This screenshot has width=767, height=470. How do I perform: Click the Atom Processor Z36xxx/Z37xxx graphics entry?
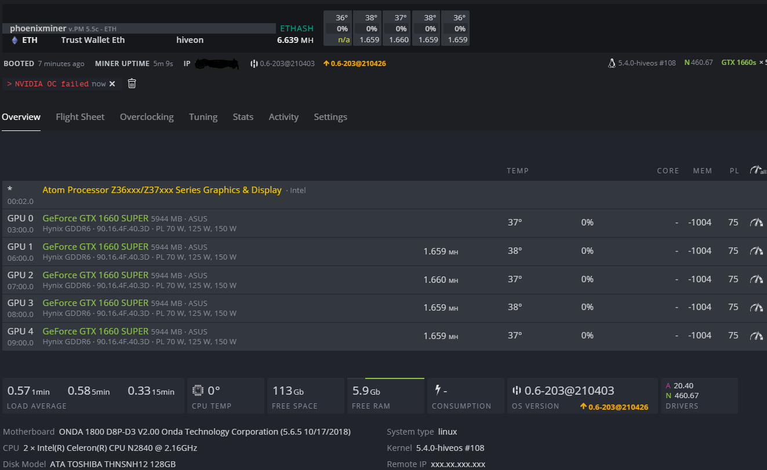click(x=162, y=190)
